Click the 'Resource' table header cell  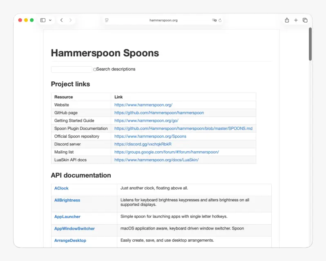[x=81, y=97]
